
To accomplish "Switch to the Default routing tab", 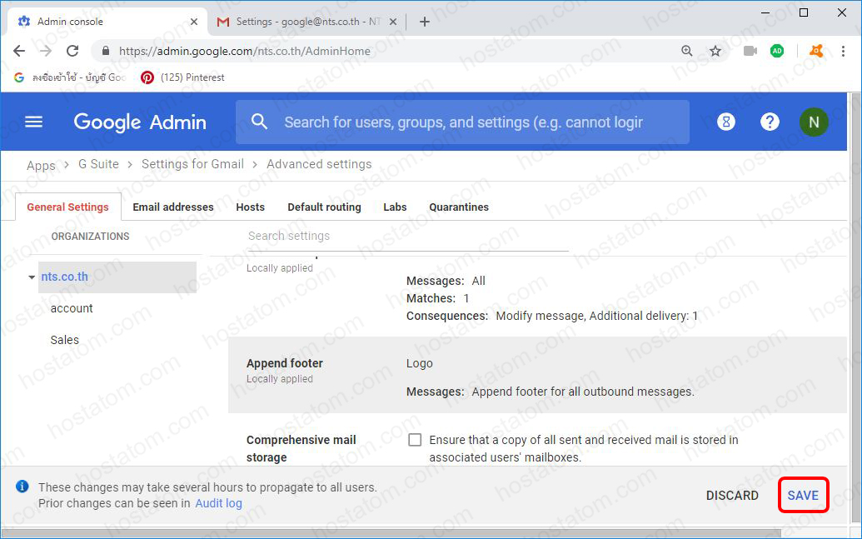I will click(324, 207).
